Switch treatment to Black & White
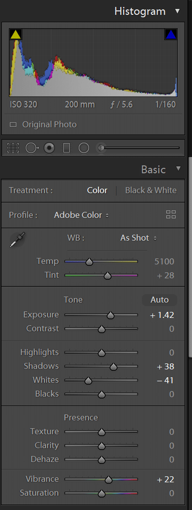The width and height of the screenshot is (192, 510). 151,190
